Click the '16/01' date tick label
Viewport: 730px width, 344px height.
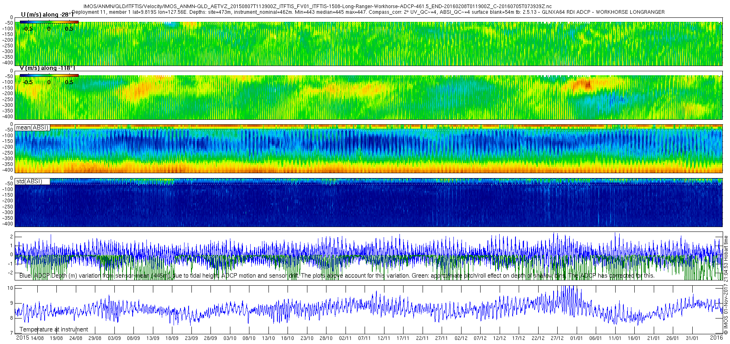[x=634, y=338]
